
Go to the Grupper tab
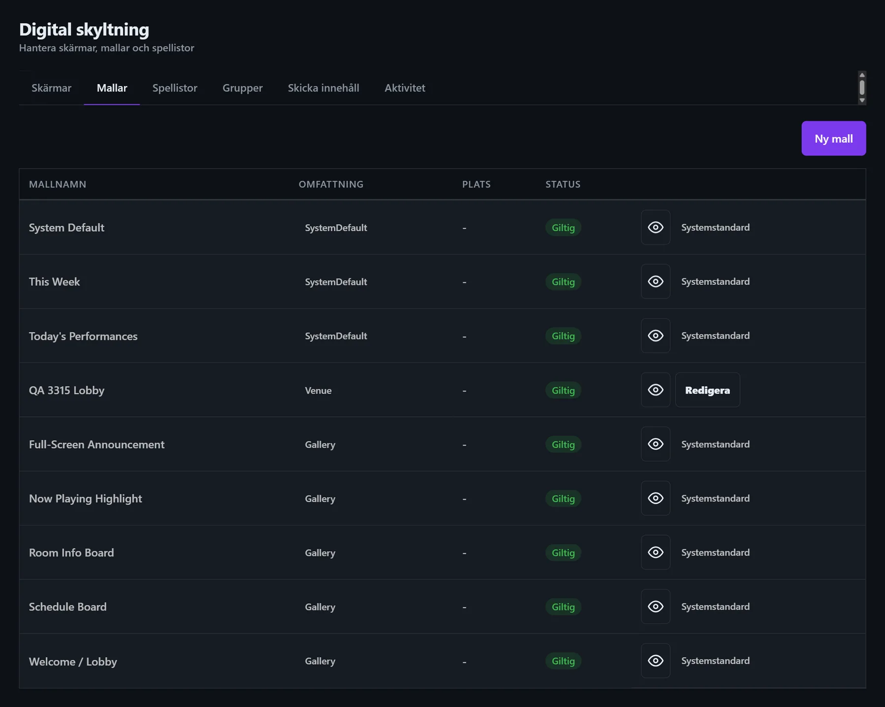tap(242, 88)
